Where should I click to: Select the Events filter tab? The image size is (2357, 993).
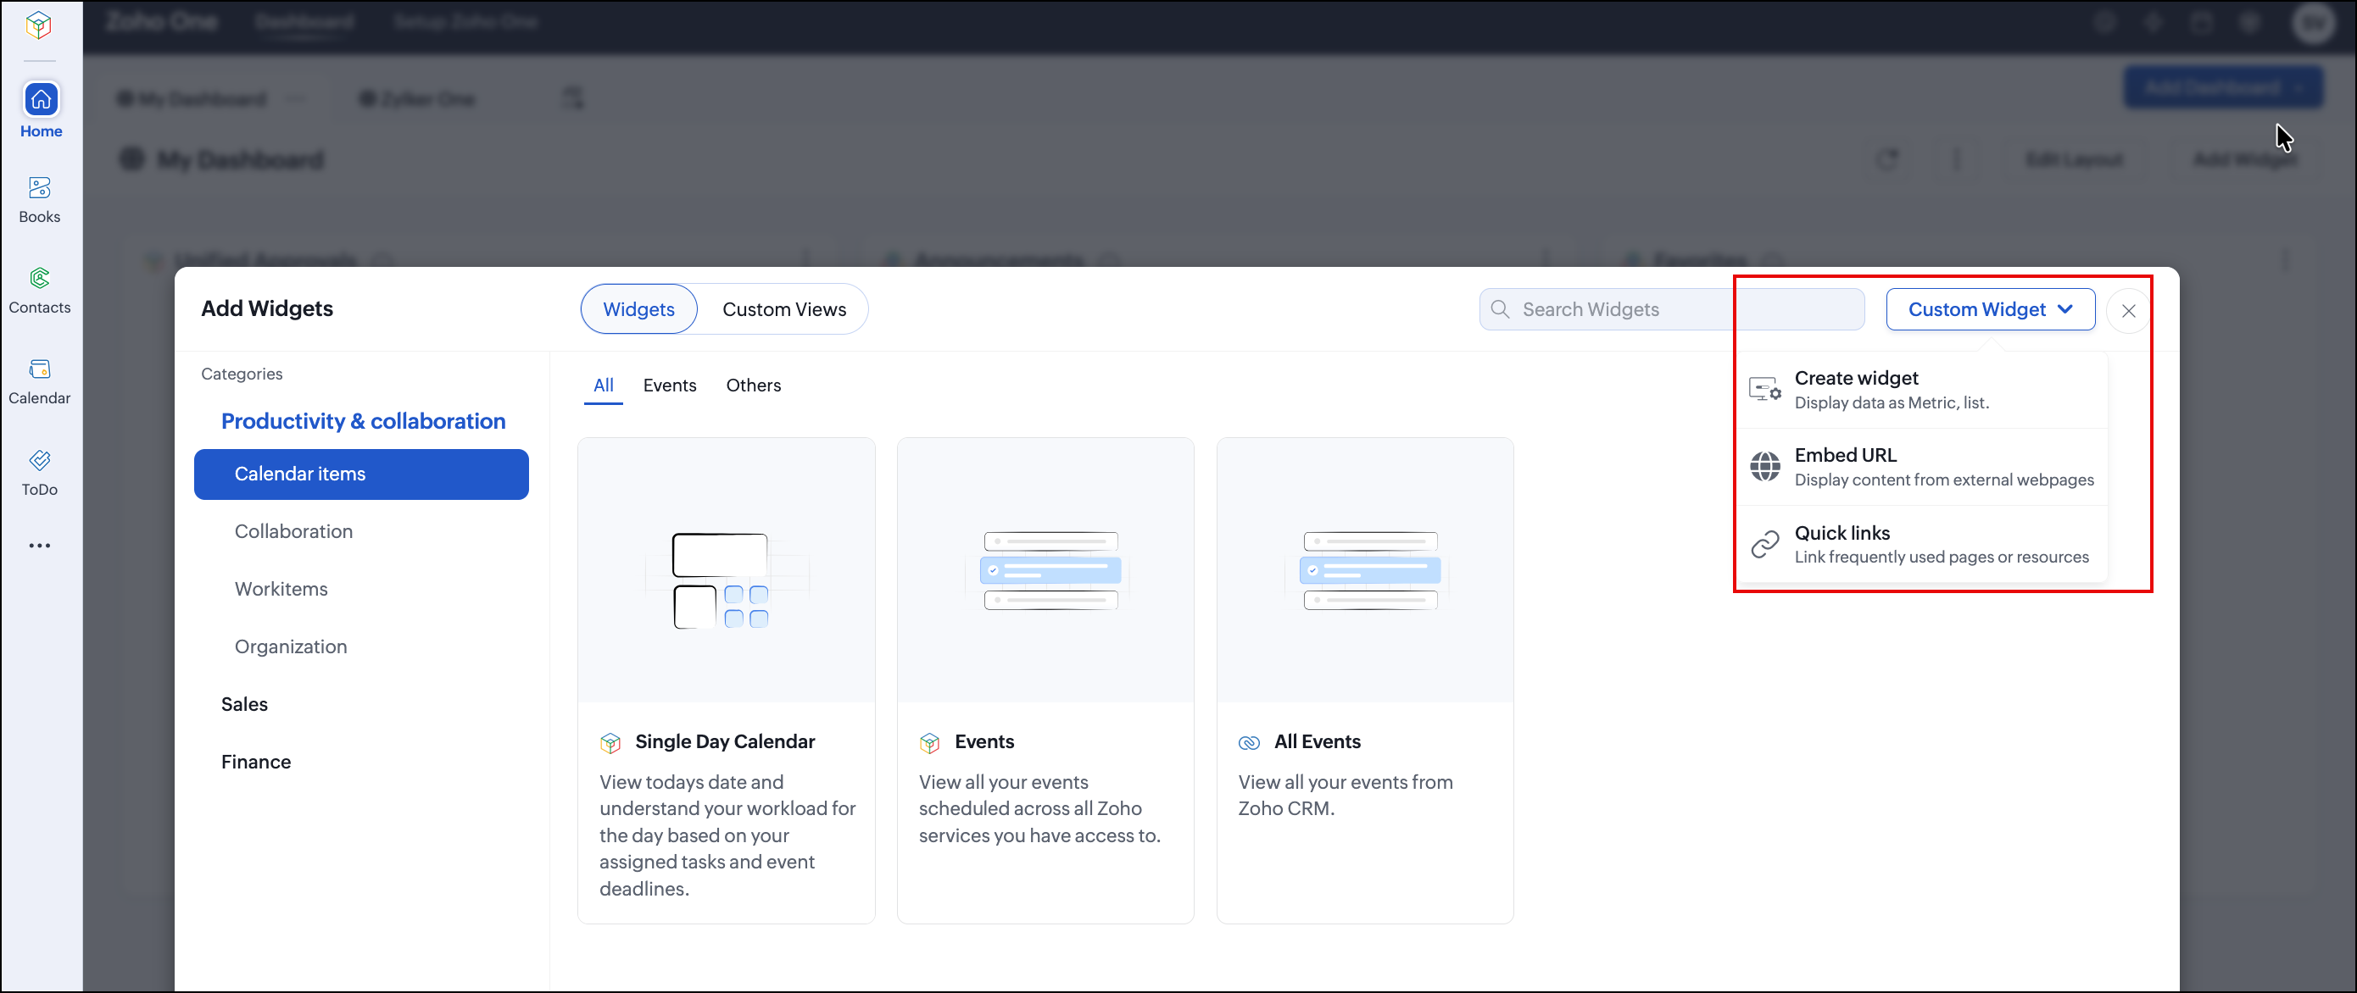pos(670,385)
